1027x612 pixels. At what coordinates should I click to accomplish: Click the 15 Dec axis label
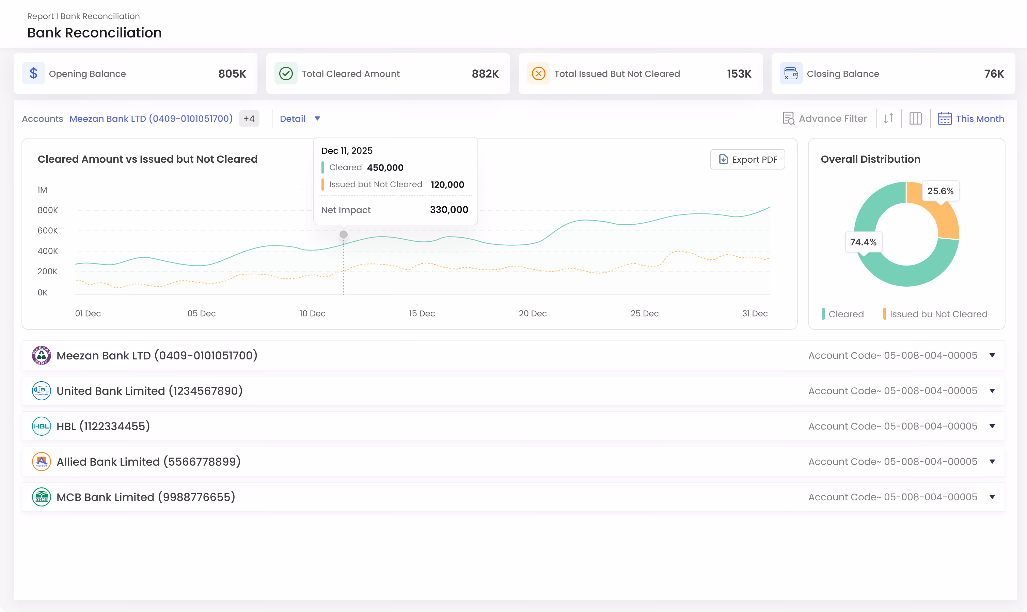pos(422,313)
